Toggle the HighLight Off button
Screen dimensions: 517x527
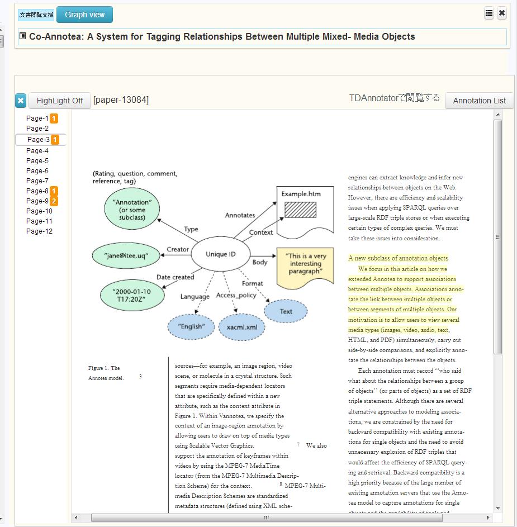pos(59,101)
